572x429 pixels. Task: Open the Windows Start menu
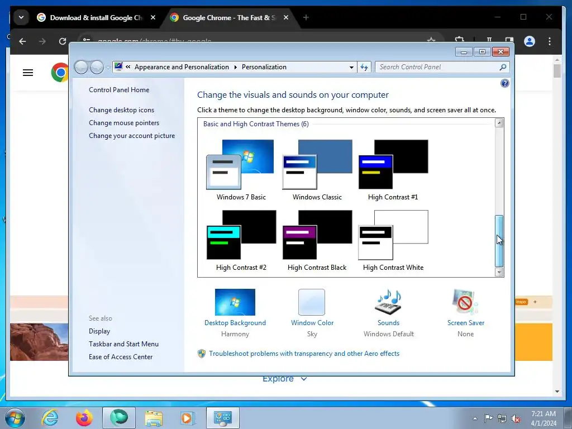(x=15, y=418)
